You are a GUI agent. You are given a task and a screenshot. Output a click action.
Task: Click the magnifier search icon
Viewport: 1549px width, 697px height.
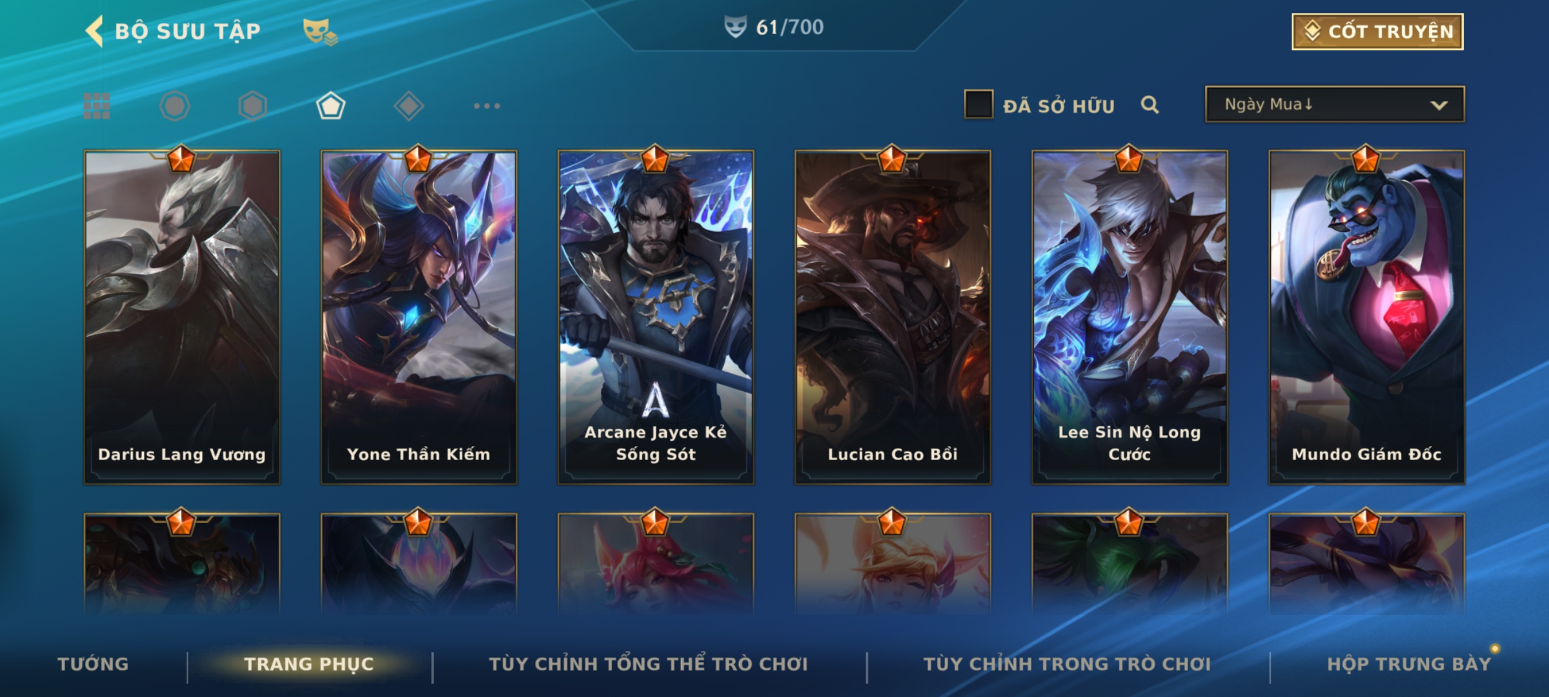pos(1149,105)
